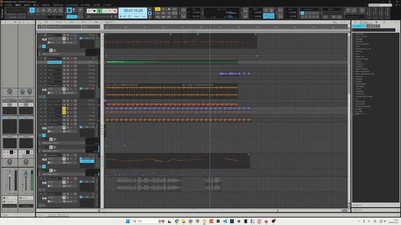Open the プロジェクト(J) menu
Screen dimensions: 401x225
[x=57, y=5]
